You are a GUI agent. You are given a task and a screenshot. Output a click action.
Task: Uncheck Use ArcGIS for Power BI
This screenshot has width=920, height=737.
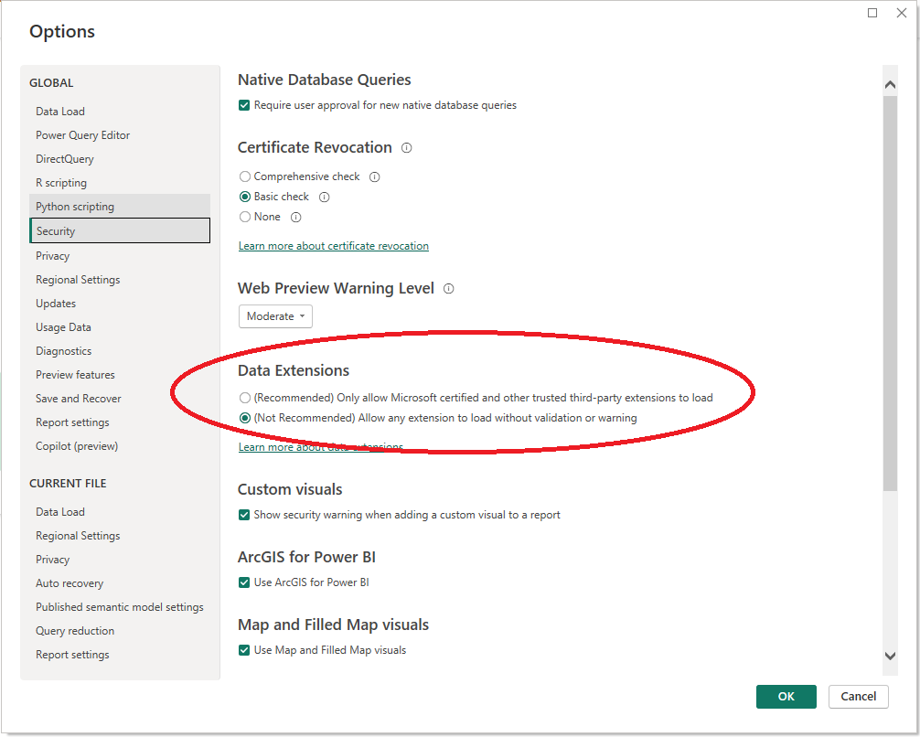tap(244, 583)
